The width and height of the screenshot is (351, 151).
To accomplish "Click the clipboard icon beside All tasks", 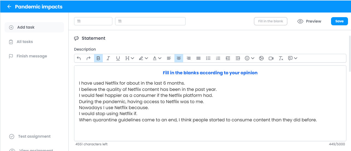I will [11, 42].
